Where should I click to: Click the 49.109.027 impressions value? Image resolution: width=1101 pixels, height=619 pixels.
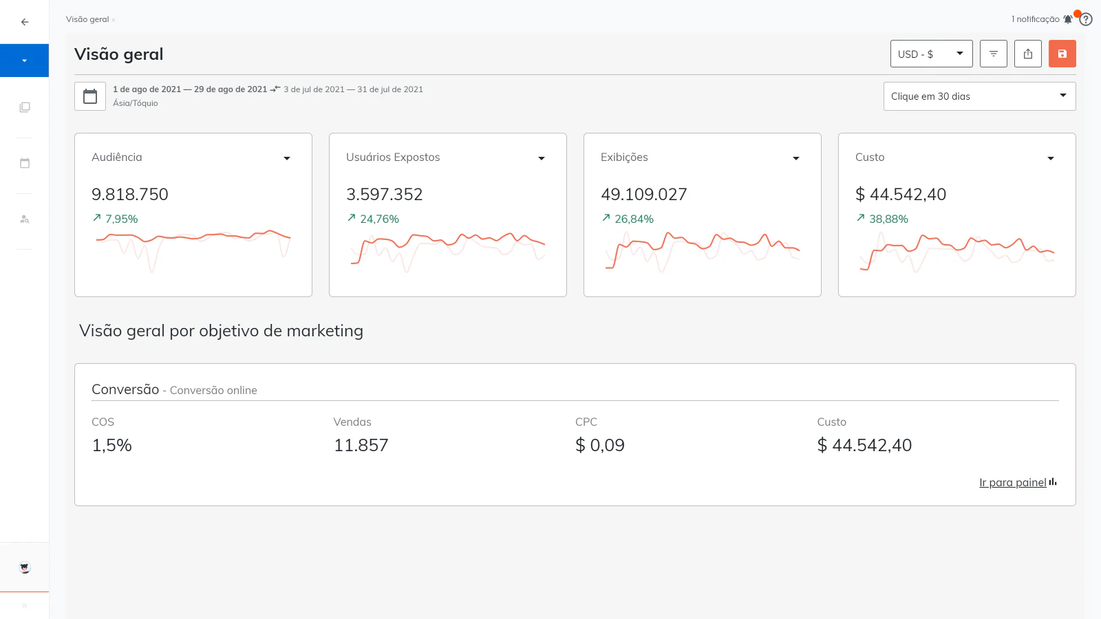(644, 195)
